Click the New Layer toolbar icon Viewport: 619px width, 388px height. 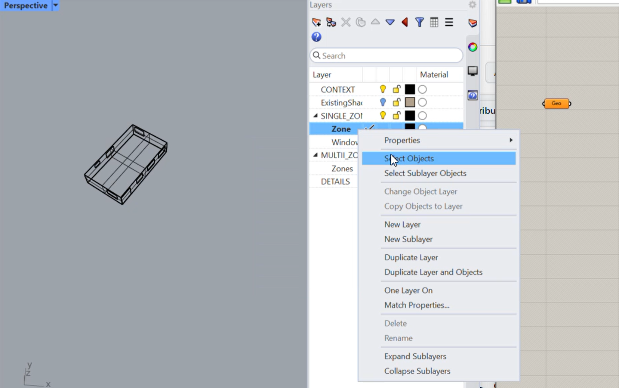pyautogui.click(x=316, y=22)
